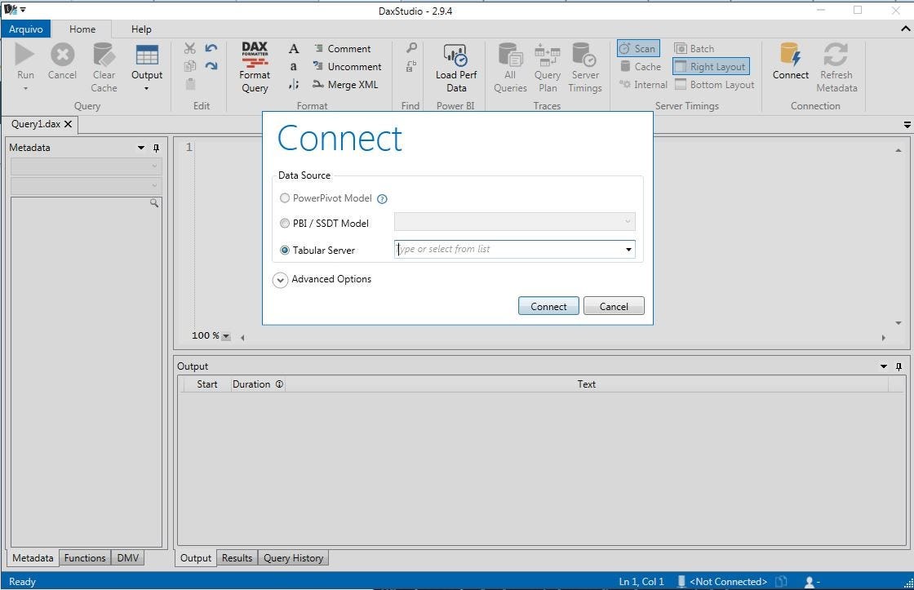Click the Find magnifier icon
The height and width of the screenshot is (590, 914).
(x=411, y=48)
